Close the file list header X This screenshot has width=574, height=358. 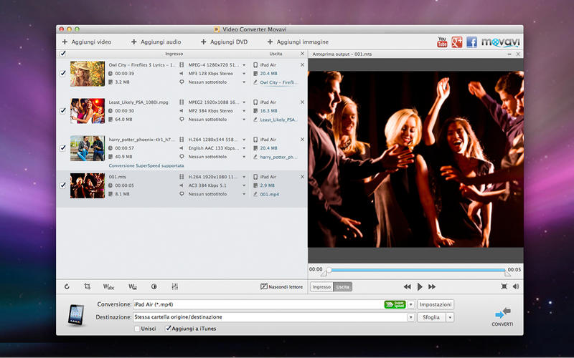(302, 54)
